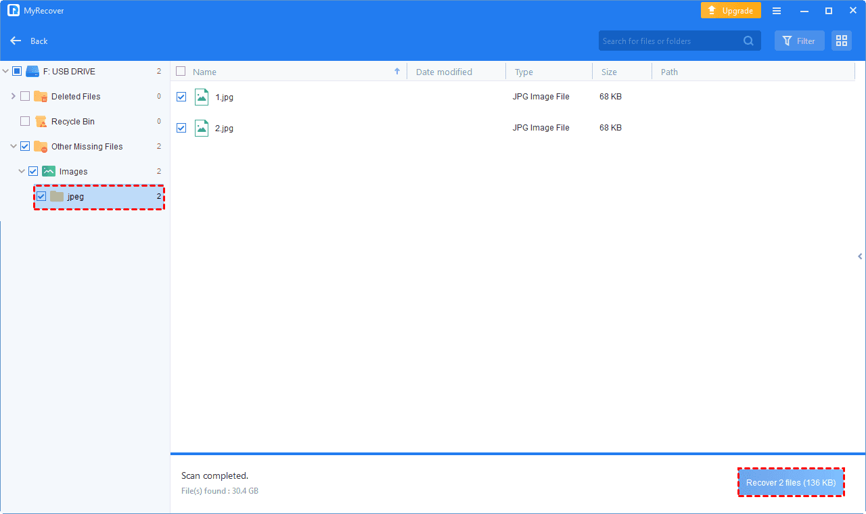Uncheck the 2.jpg file checkbox
Screen dimensions: 866x514
(181, 127)
